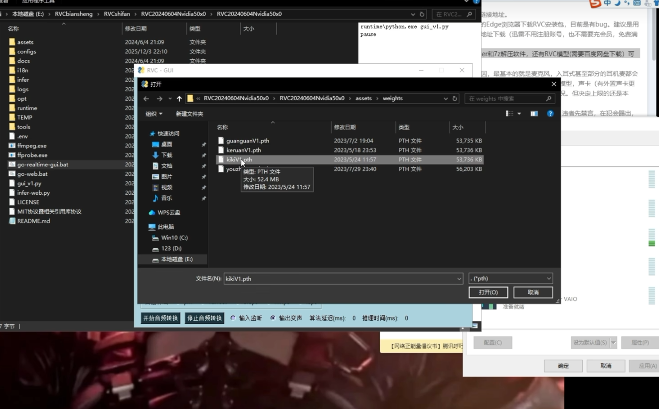Open Videos (视频) in quick access
Screen dimensions: 659x409
[166, 187]
